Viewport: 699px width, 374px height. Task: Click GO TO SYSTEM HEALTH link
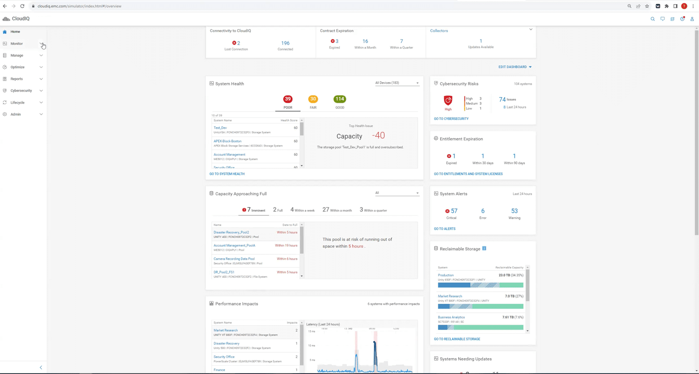227,174
